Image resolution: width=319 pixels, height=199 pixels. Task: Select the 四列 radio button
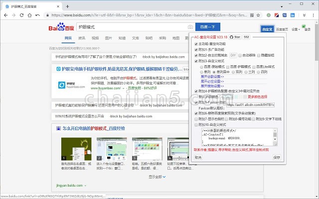[x=258, y=72]
